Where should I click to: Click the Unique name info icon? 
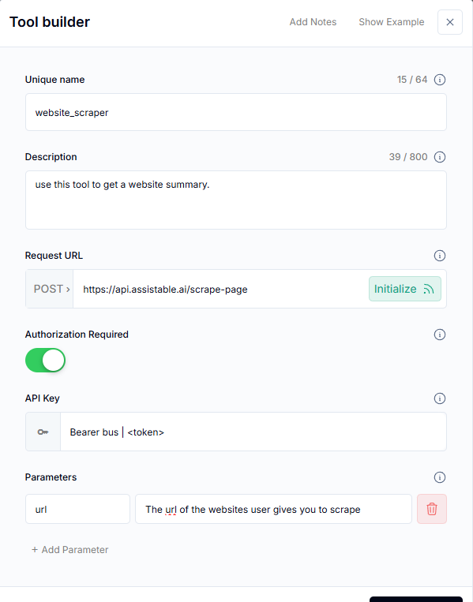point(440,80)
